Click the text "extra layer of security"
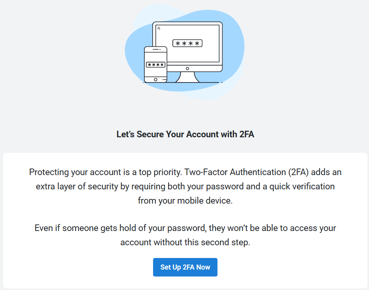 [77, 186]
